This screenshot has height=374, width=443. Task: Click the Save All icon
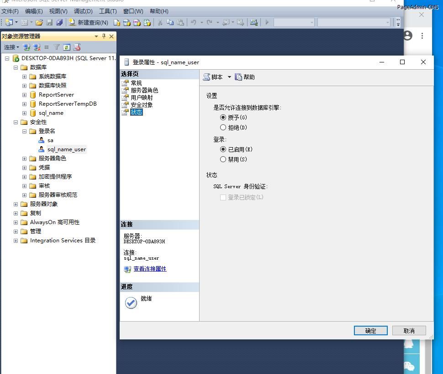pyautogui.click(x=59, y=22)
